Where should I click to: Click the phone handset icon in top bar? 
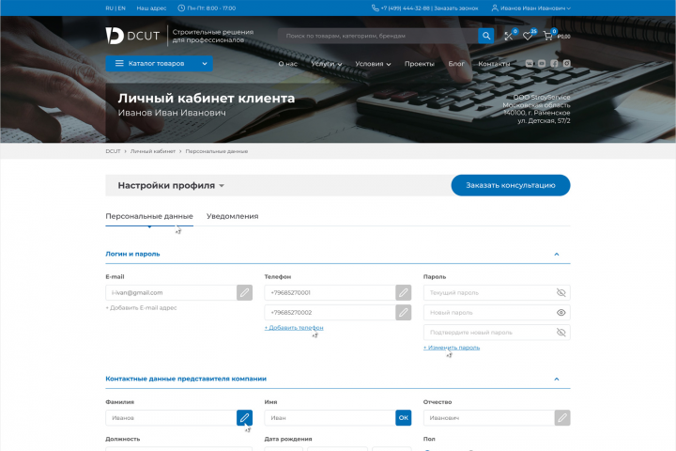(x=375, y=8)
